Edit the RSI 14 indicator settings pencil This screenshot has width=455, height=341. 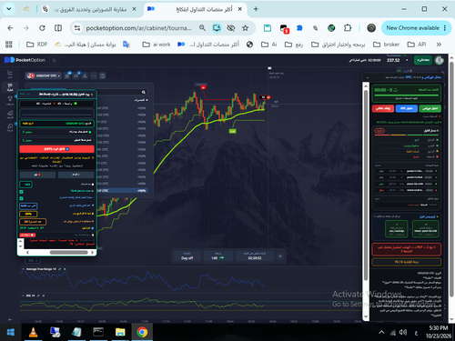(x=38, y=296)
